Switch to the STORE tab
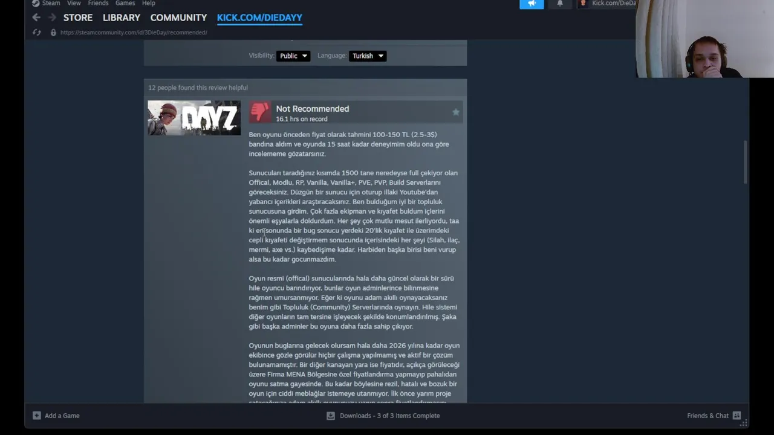Viewport: 774px width, 435px height. 78,18
